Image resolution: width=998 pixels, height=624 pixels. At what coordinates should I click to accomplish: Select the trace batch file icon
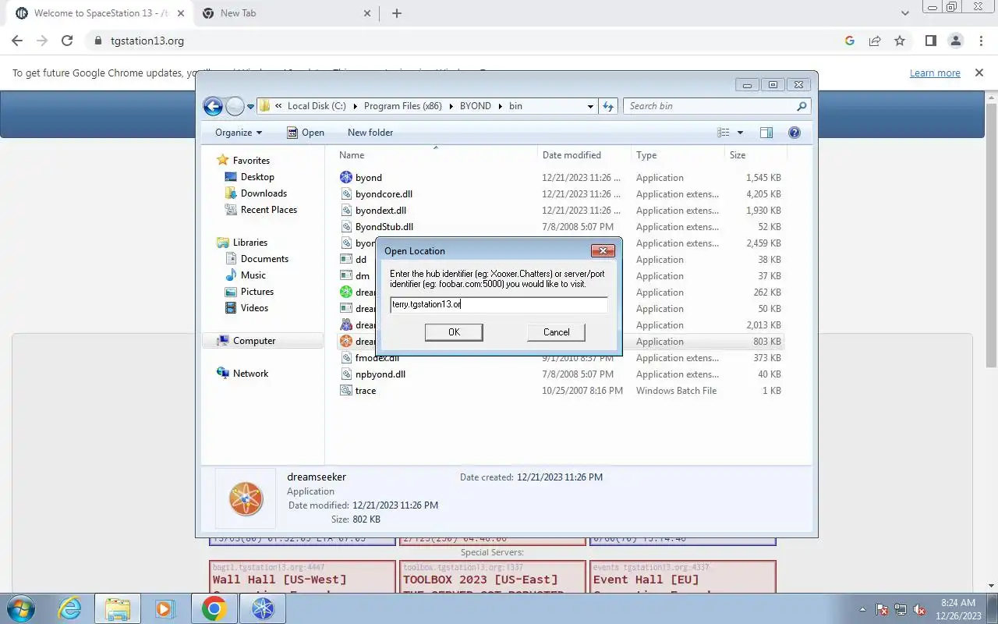pos(346,391)
